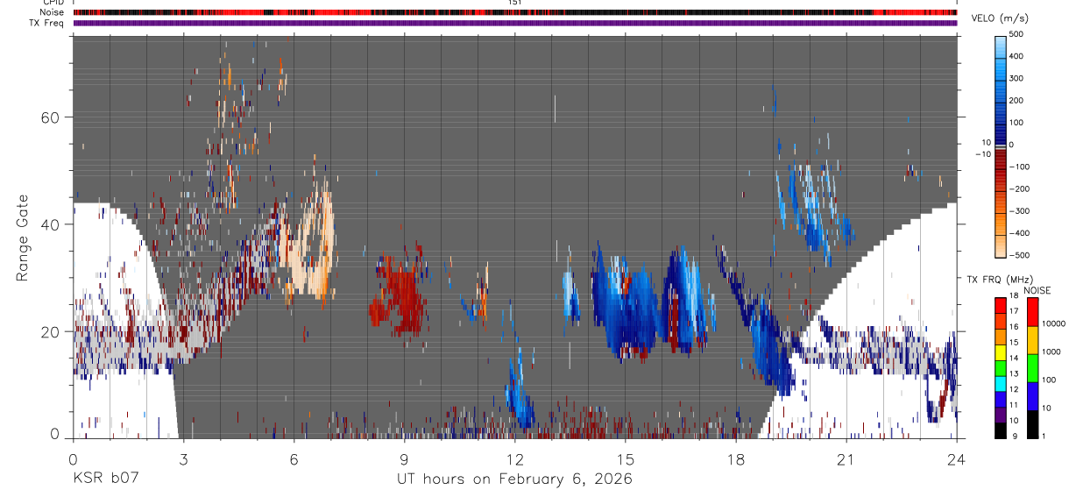This screenshot has height=497, width=1076.
Task: Click the red segment of NOISE color bar
Action: [1033, 312]
